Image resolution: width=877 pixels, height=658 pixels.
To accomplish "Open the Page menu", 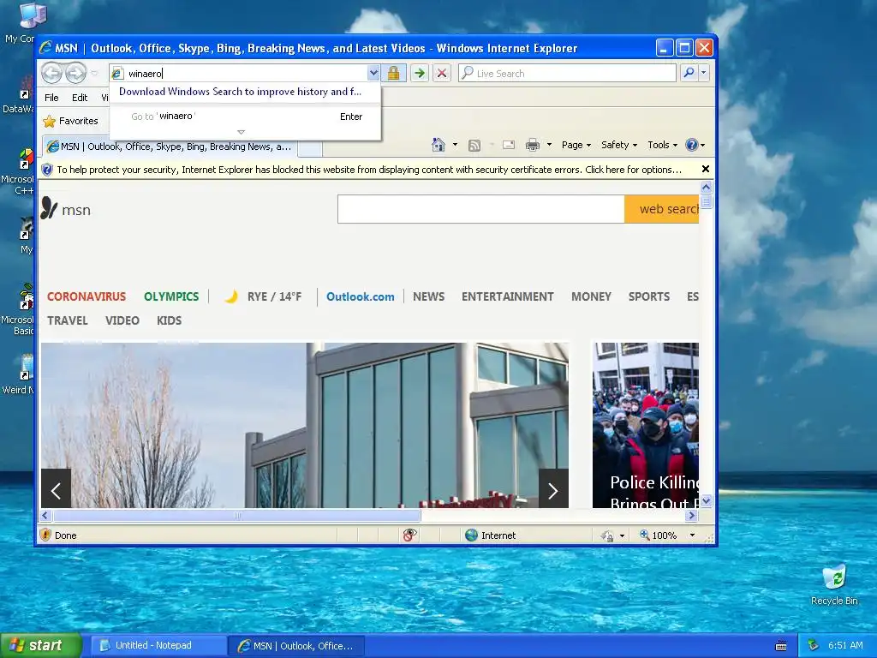I will pyautogui.click(x=576, y=145).
